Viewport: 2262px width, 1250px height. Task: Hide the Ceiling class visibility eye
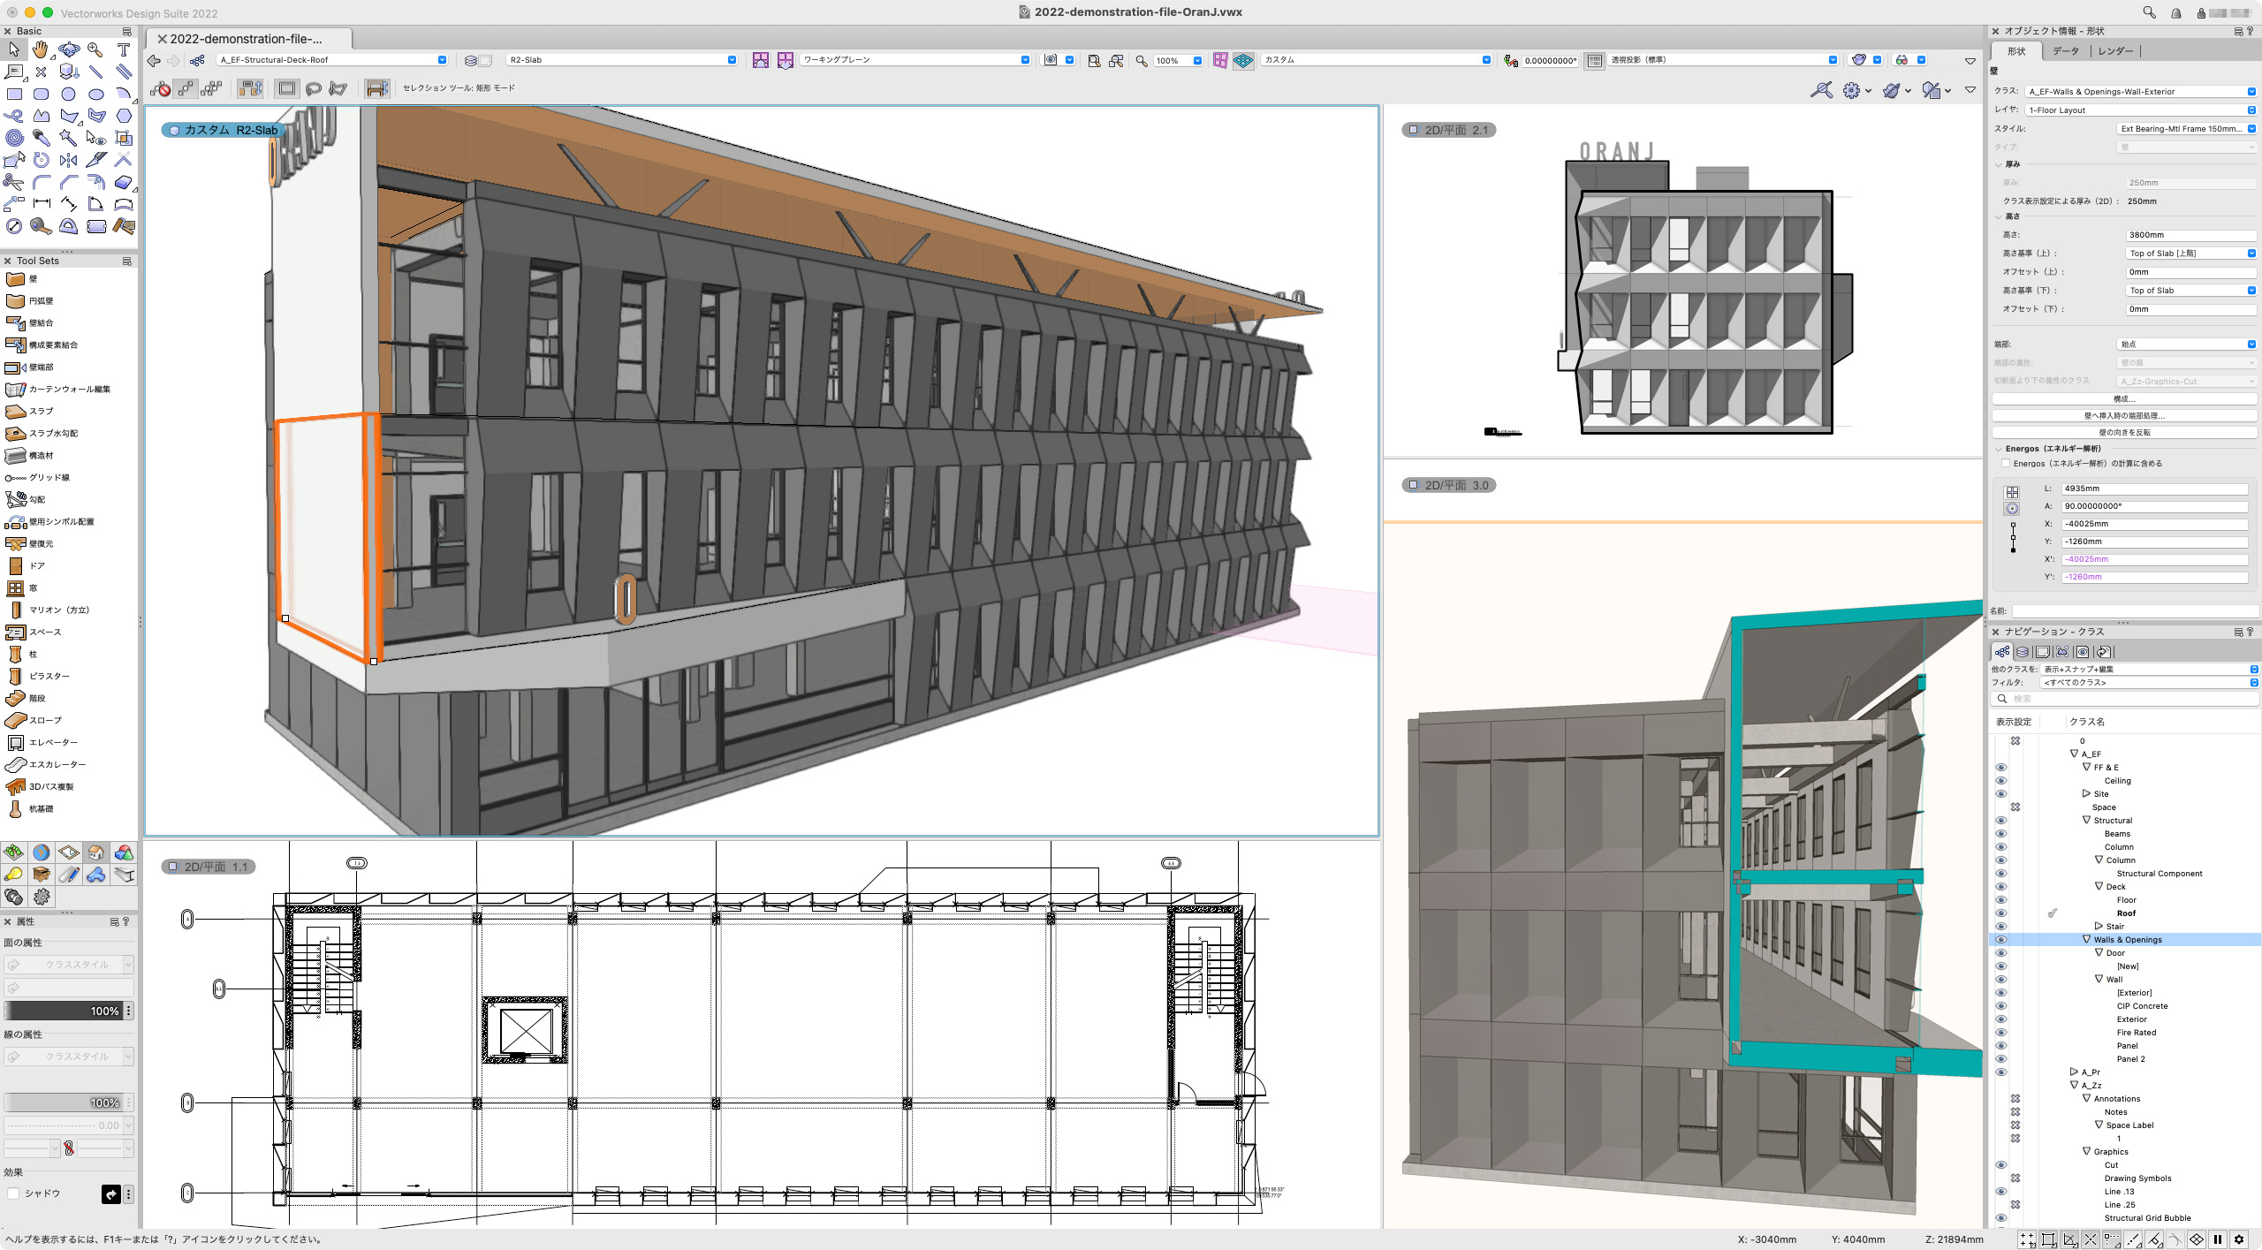[x=2001, y=781]
